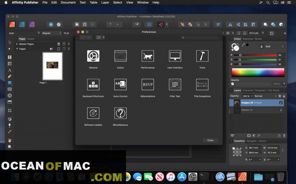Select Page 1 thumbnail in Pages panel
Image resolution: width=296 pixels, height=184 pixels.
click(x=53, y=66)
